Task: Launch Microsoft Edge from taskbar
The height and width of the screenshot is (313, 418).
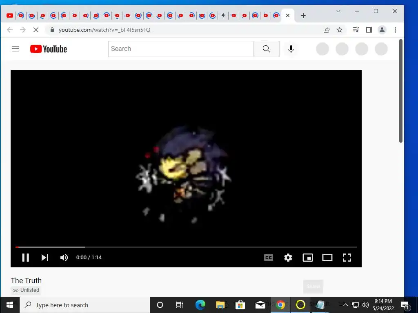Action: tap(200, 305)
